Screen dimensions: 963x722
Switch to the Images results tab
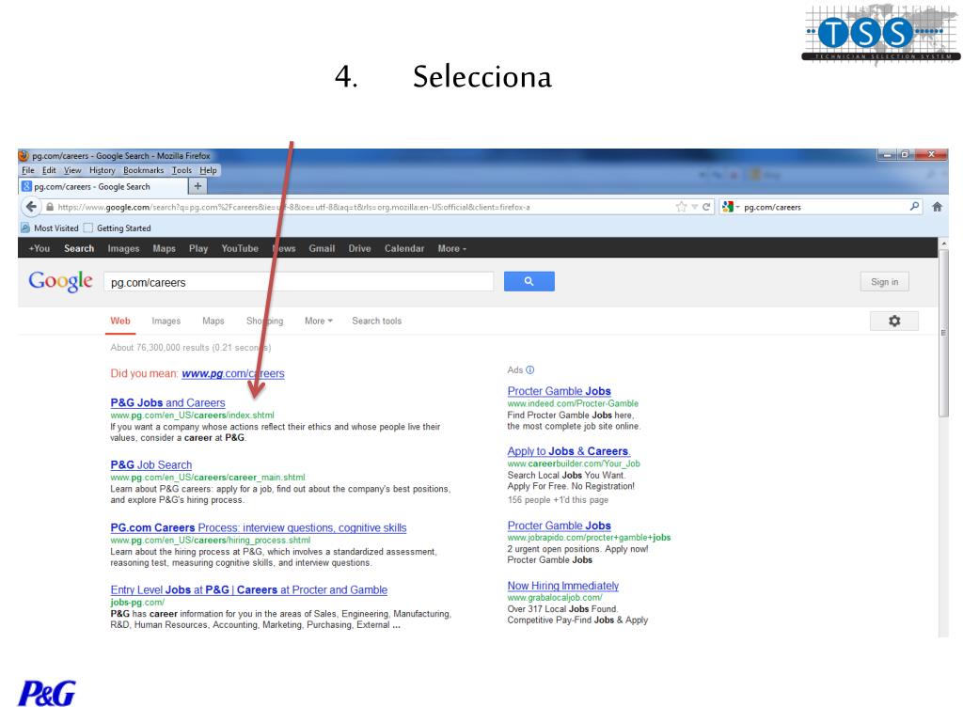tap(166, 321)
